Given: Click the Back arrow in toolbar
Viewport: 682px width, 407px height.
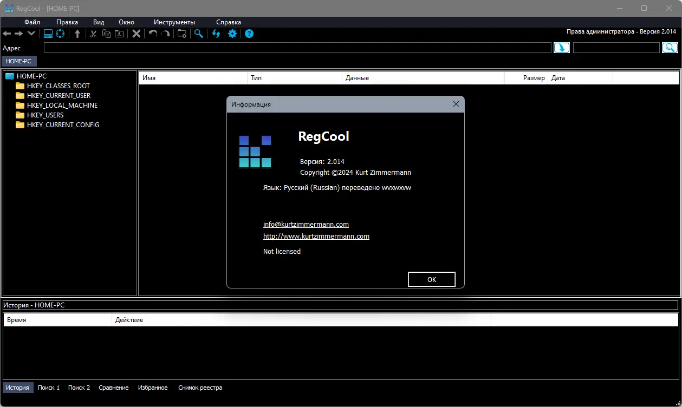Looking at the screenshot, I should tap(7, 34).
